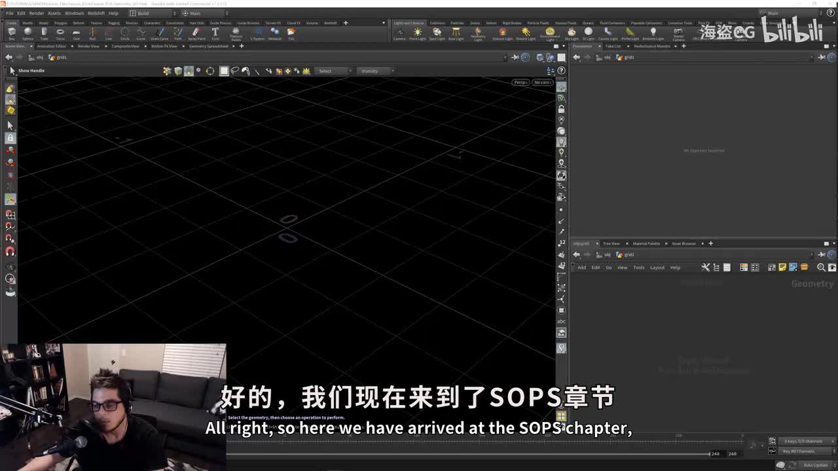The image size is (838, 471).
Task: Click the obj path in scene view
Action: pos(39,57)
